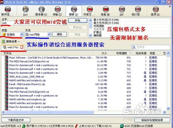
Task: Click archive icon of Cool Edit Pro row
Action: point(6,58)
